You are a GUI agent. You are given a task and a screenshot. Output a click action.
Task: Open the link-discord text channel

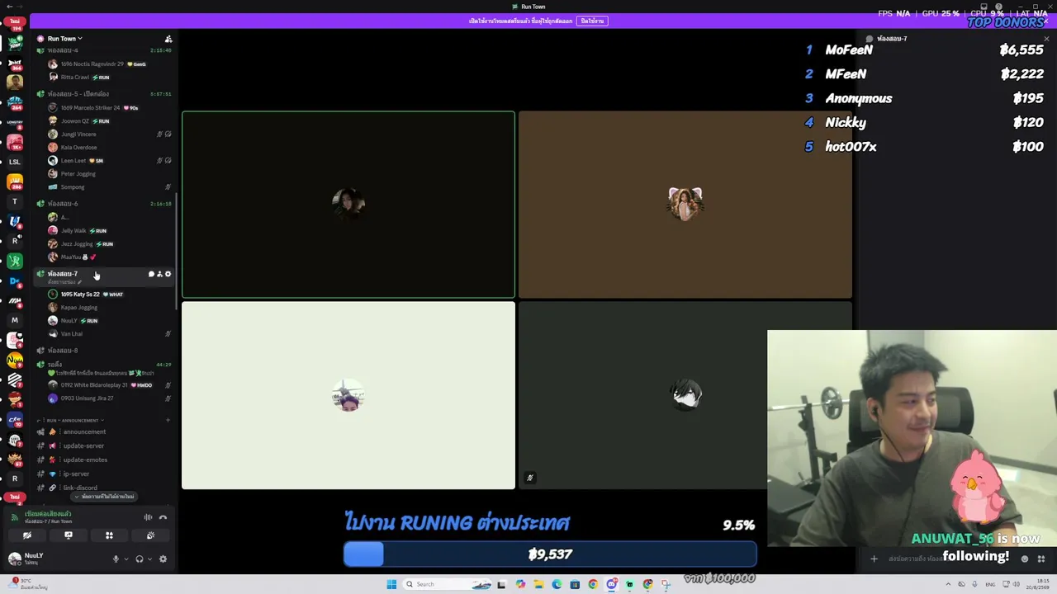(x=104, y=488)
